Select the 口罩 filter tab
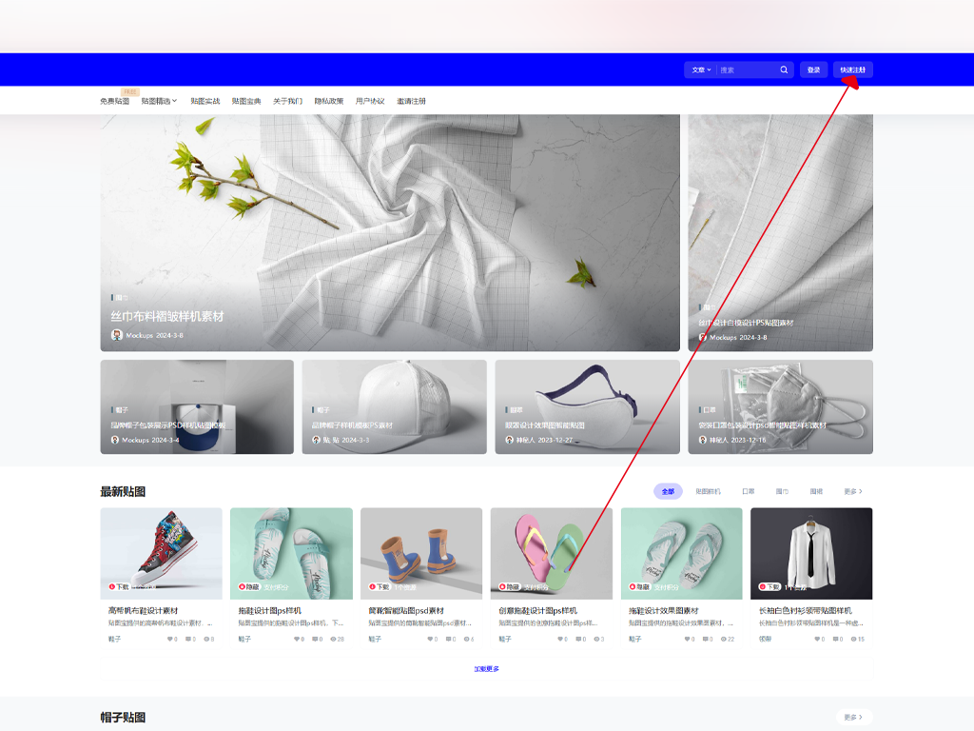This screenshot has height=731, width=974. pos(748,491)
